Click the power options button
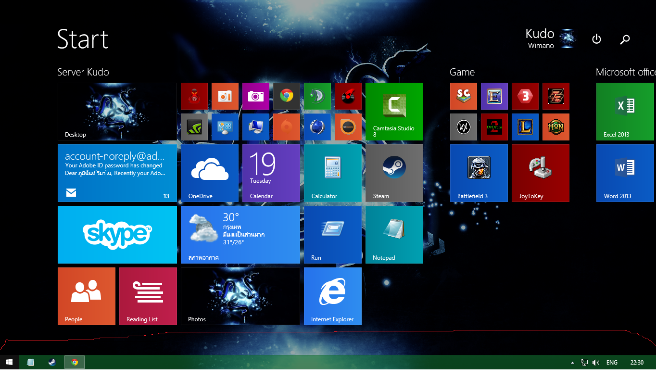This screenshot has width=656, height=379. [596, 39]
